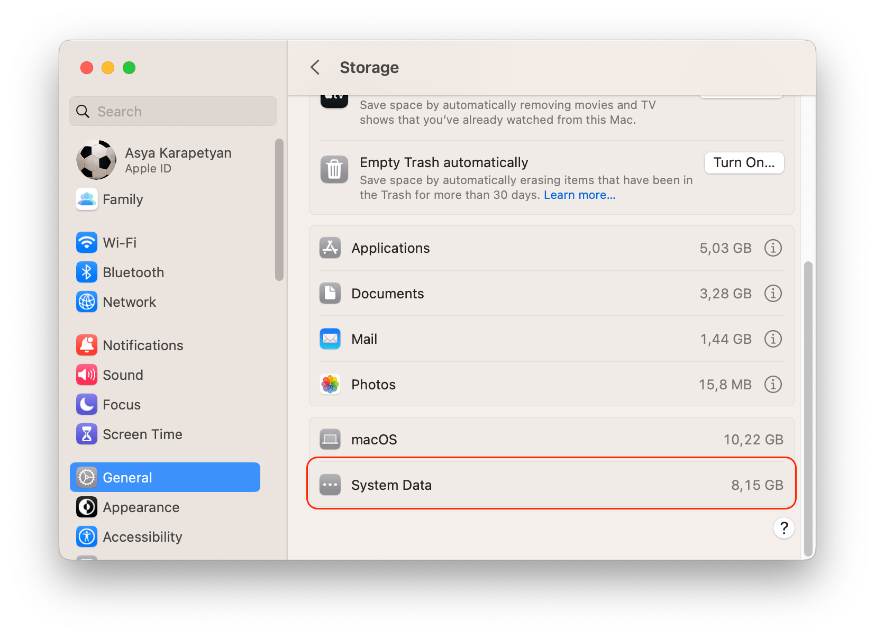Select Focus in the sidebar
This screenshot has width=875, height=638.
[x=121, y=404]
